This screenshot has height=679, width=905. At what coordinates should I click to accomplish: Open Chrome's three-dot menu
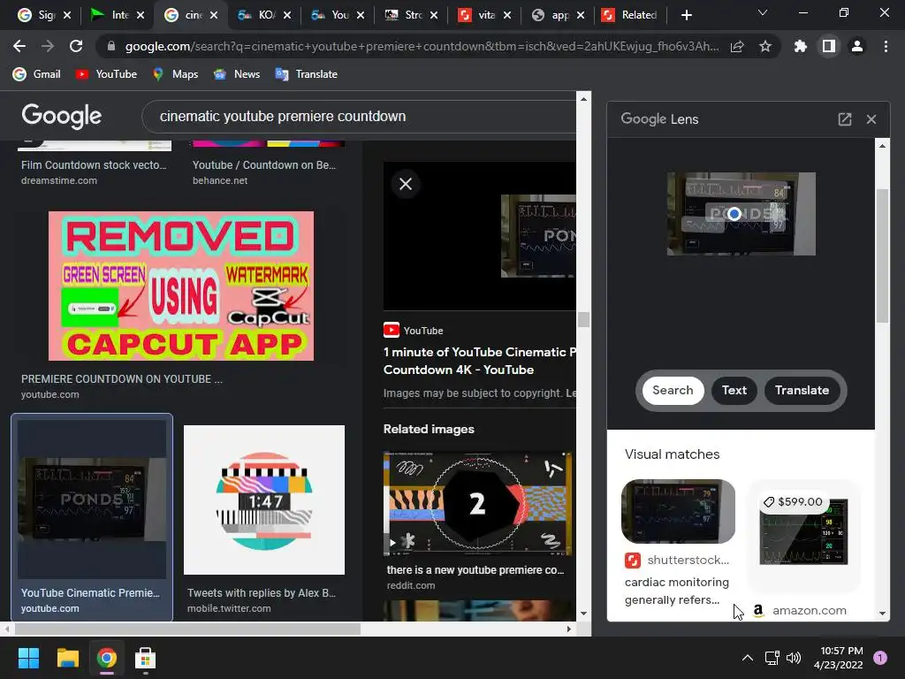[x=886, y=46]
